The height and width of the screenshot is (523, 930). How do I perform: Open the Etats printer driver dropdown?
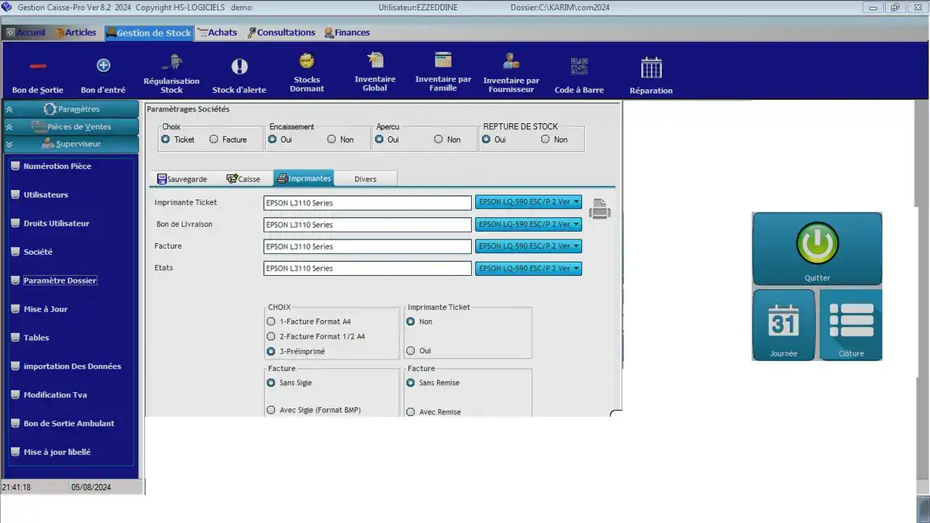click(x=577, y=269)
